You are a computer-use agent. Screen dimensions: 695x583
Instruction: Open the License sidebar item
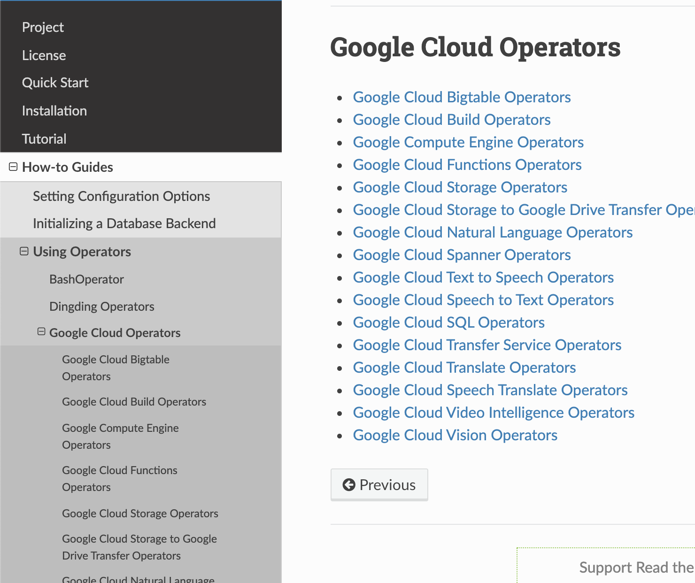click(x=44, y=55)
